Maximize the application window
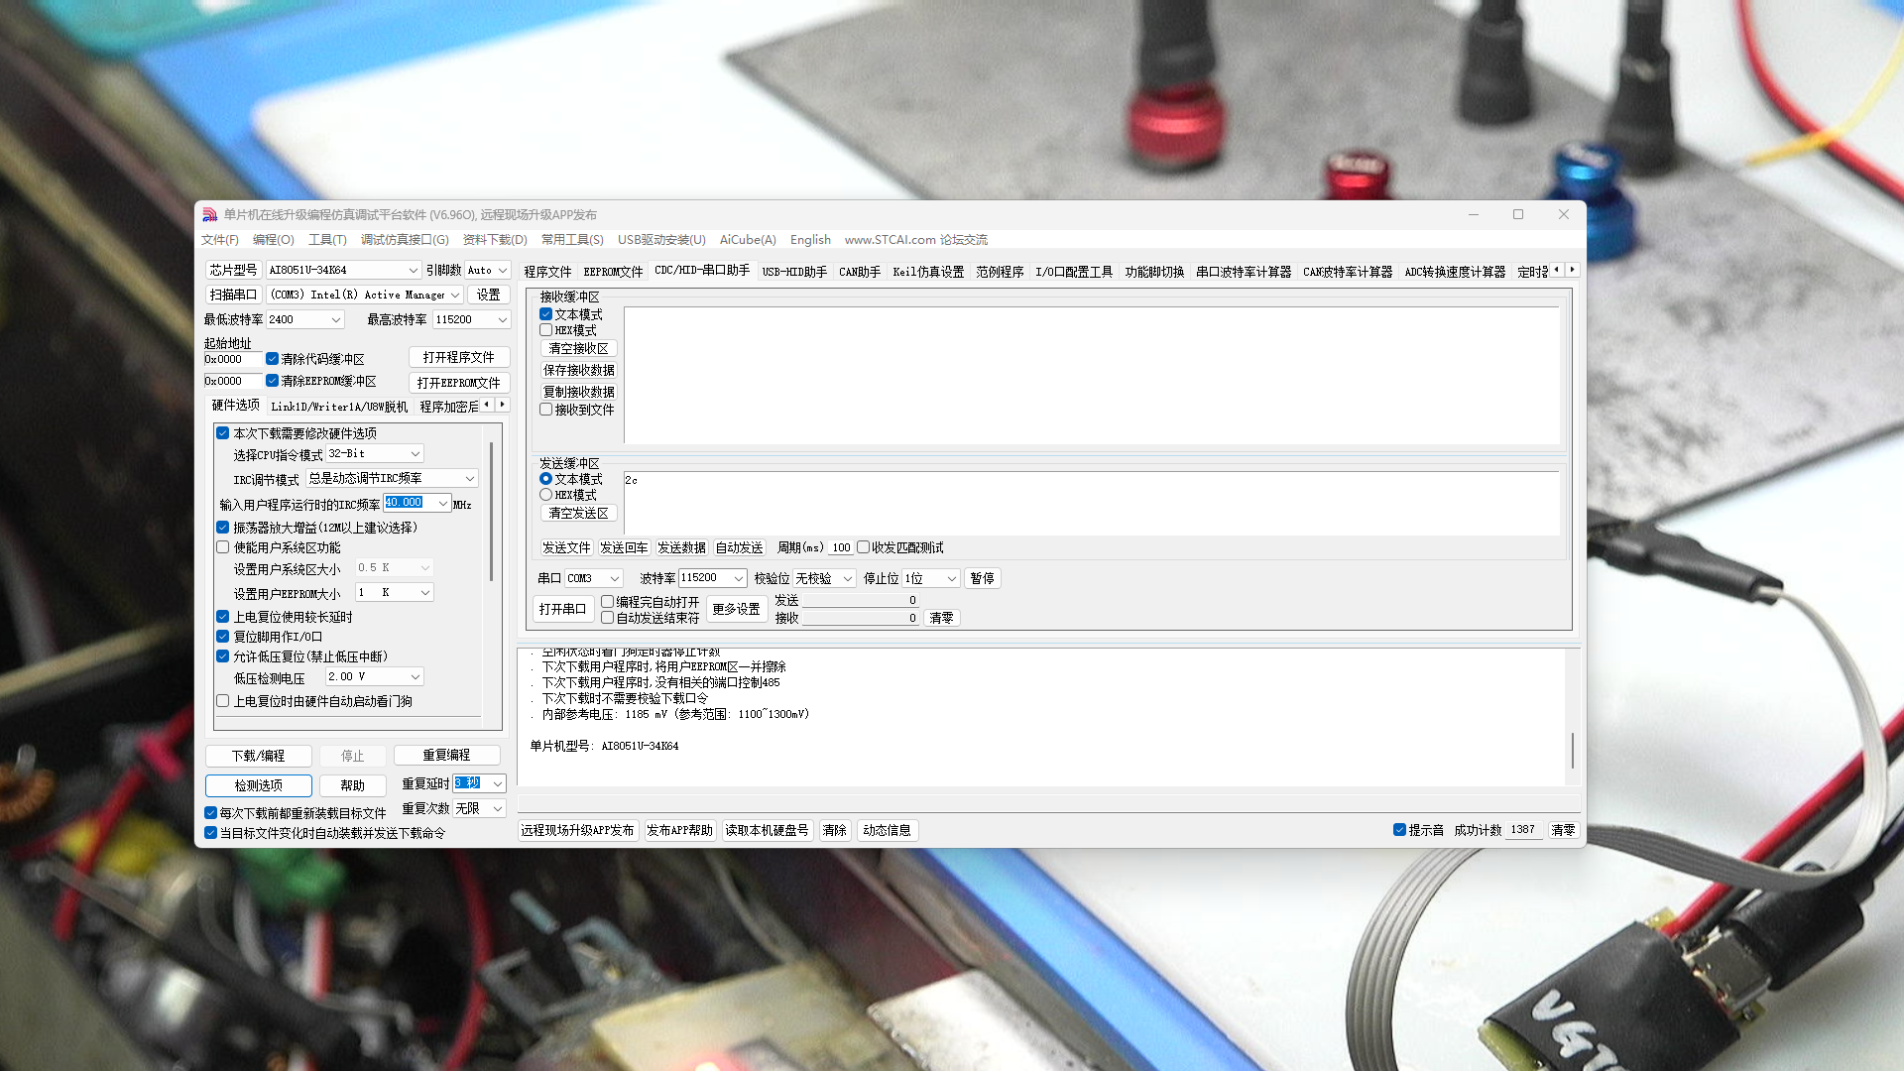This screenshot has height=1071, width=1904. pos(1517,214)
